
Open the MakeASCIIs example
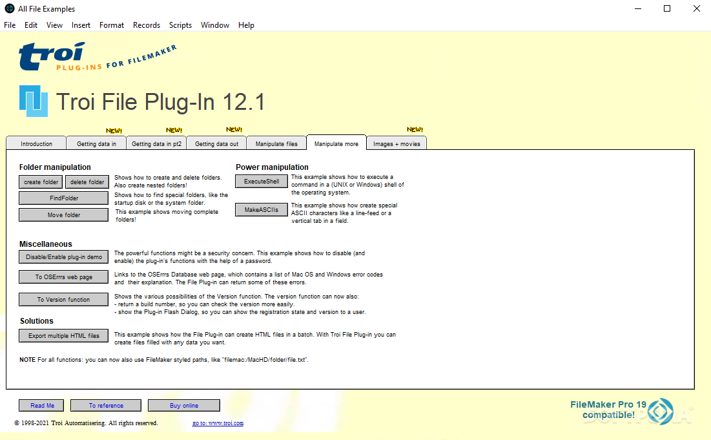pyautogui.click(x=261, y=209)
